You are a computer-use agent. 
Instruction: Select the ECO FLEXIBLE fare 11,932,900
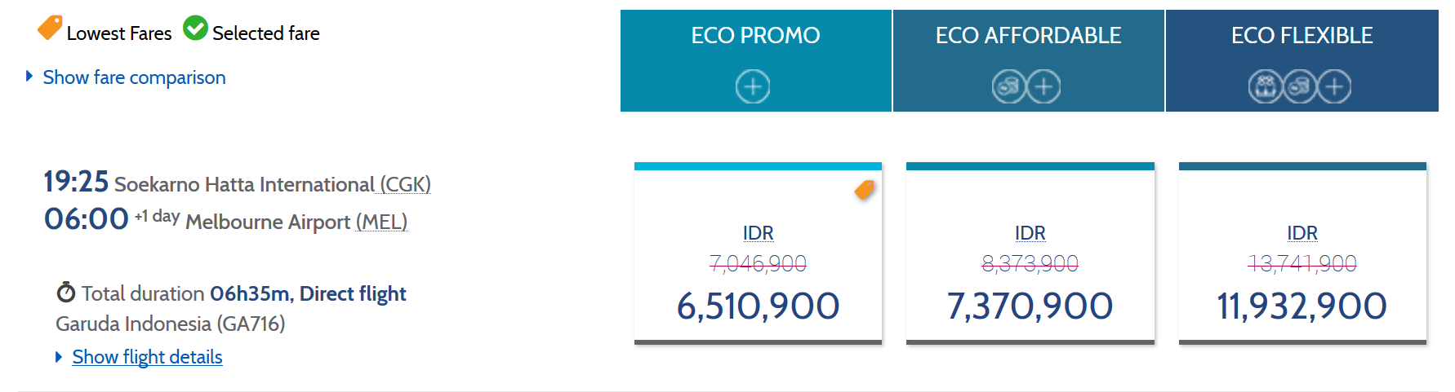[1302, 253]
